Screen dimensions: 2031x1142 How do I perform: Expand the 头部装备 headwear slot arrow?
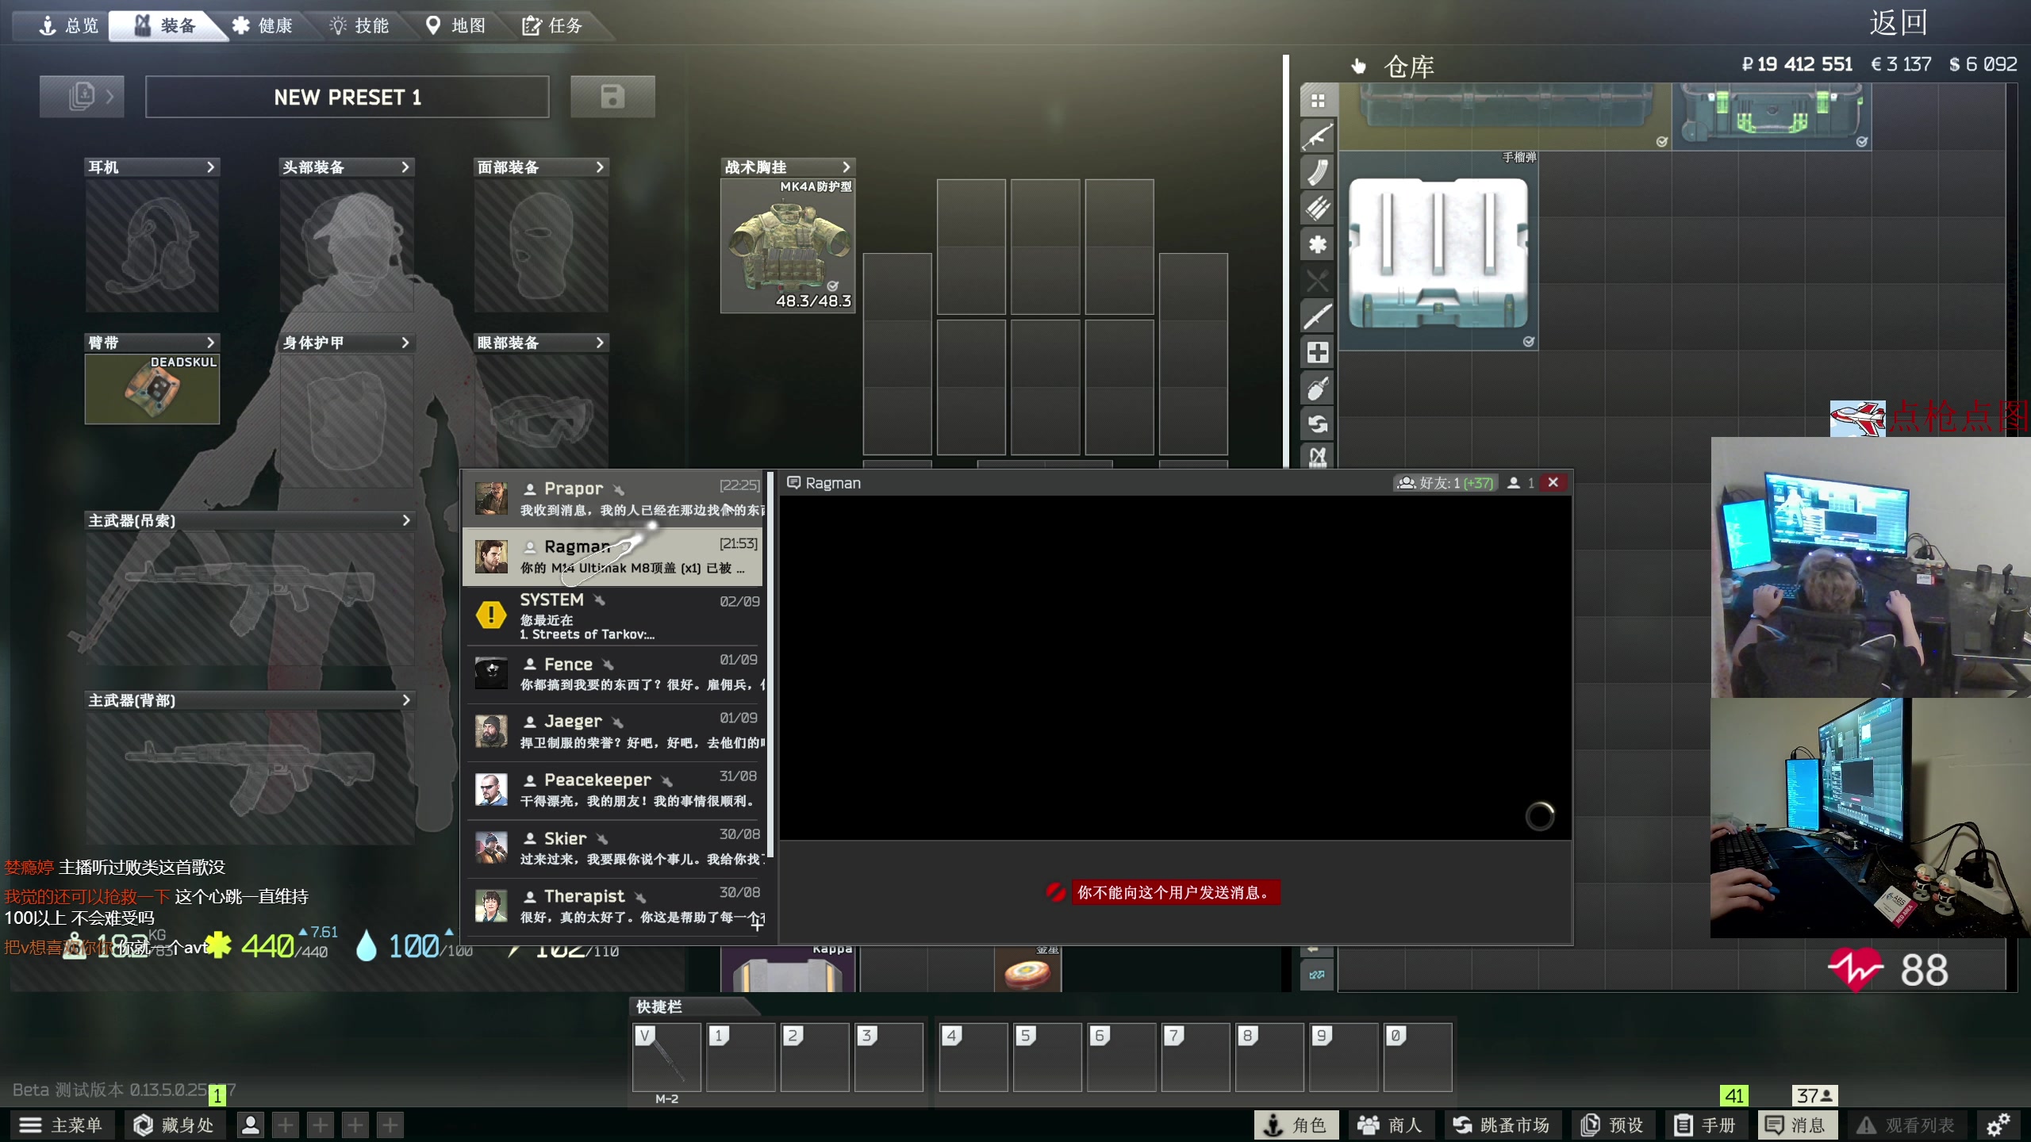click(x=405, y=167)
